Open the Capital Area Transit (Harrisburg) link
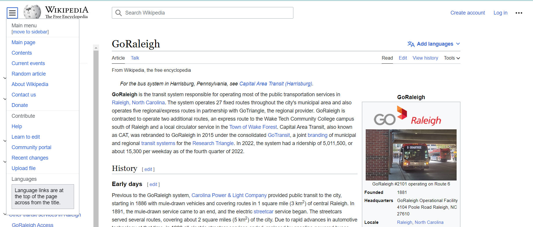533x227 pixels. point(276,84)
